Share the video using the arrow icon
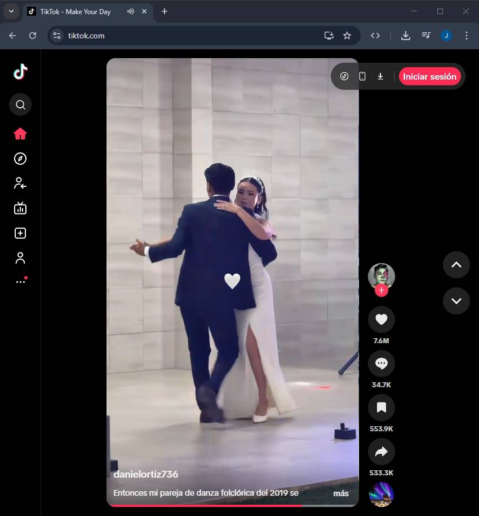The image size is (479, 516). point(382,452)
